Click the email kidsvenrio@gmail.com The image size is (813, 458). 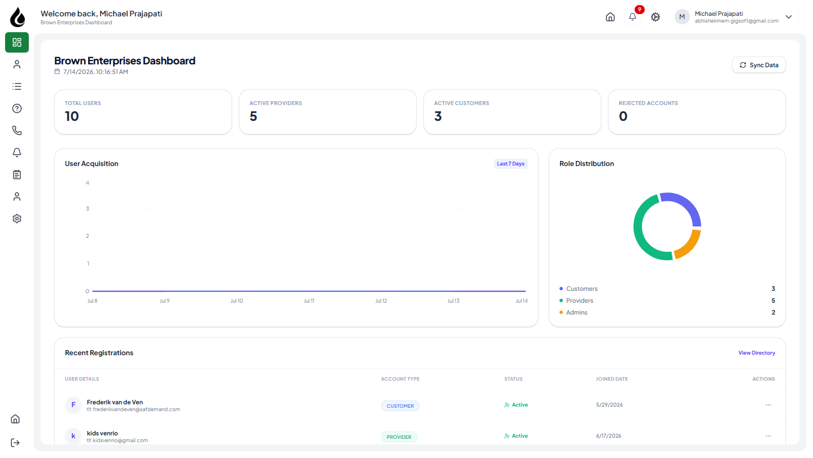coord(120,440)
